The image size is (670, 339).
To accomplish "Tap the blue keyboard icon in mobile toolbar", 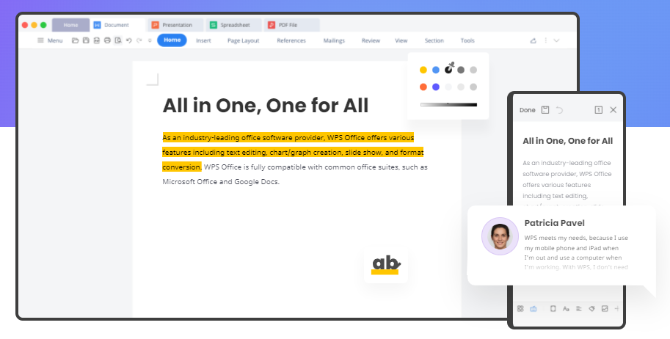I will [534, 309].
